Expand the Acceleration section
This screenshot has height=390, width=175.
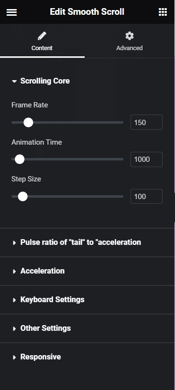[87, 271]
